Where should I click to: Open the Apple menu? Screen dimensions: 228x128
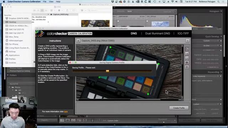coord(4,1)
